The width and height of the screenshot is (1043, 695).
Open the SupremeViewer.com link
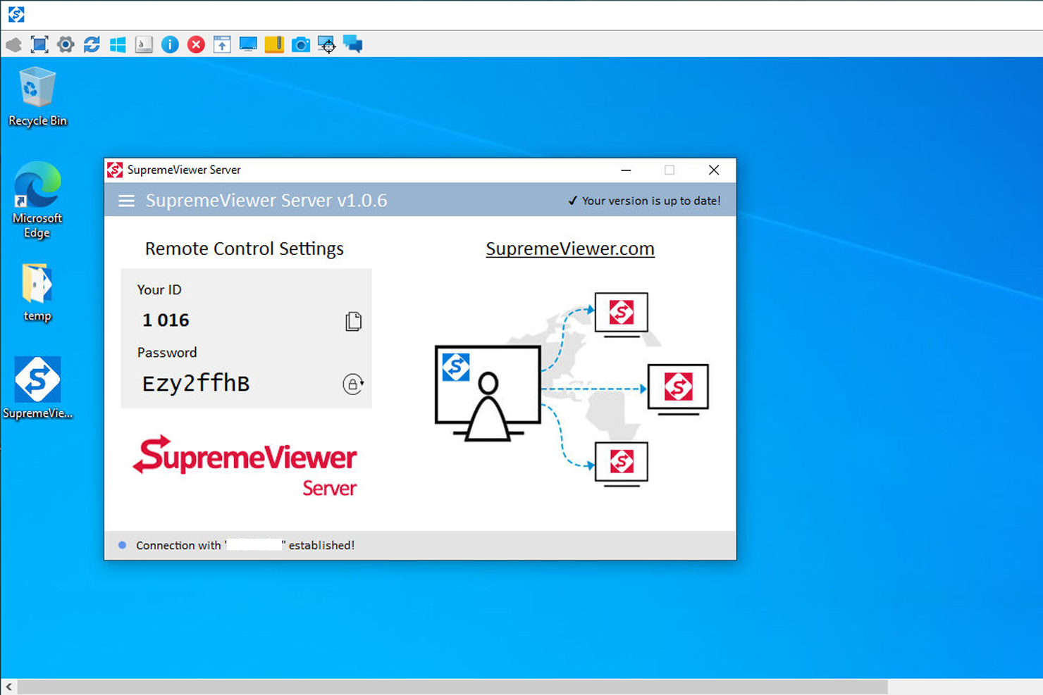pyautogui.click(x=570, y=249)
